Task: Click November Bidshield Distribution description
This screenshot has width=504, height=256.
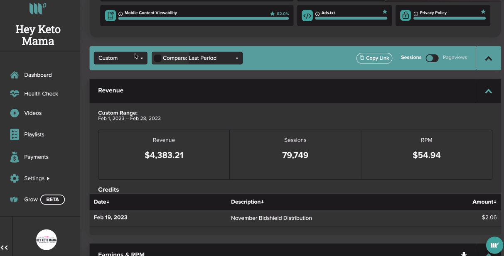Action: click(271, 218)
